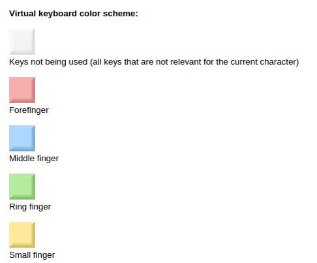317x263 pixels.
Task: Click the 'Keys not being used' description text
Action: coord(154,62)
